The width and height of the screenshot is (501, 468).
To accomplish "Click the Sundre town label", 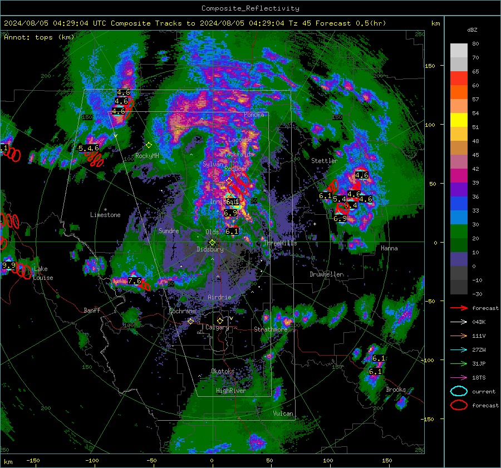I will pyautogui.click(x=169, y=230).
